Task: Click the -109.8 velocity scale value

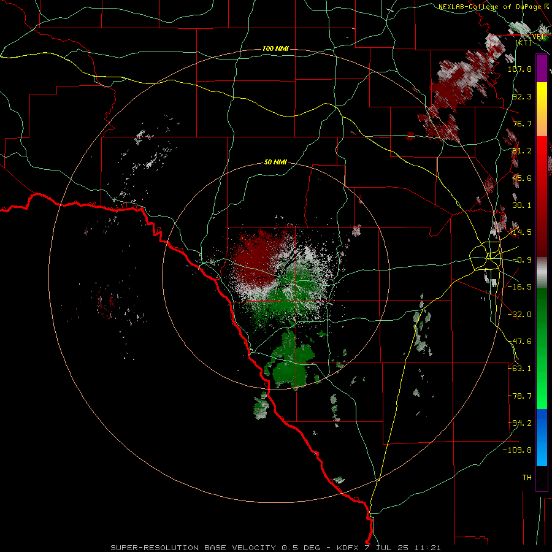Action: tap(517, 450)
